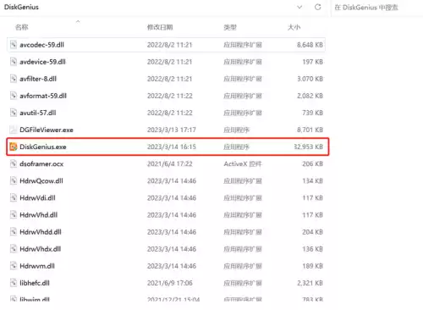This screenshot has height=310, width=423.
Task: Click the 3,070 KB size value
Action: tap(310, 79)
